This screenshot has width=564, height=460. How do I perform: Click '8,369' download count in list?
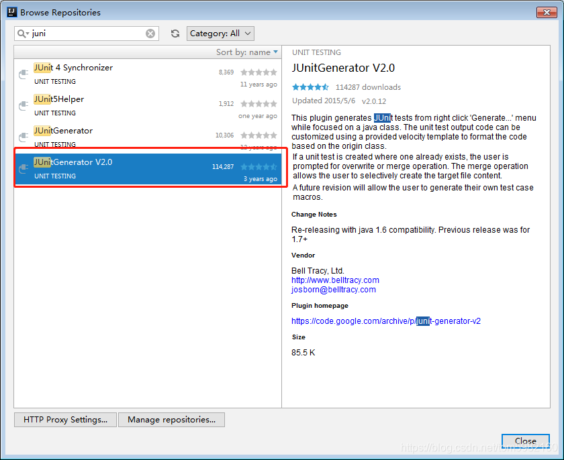click(x=226, y=72)
